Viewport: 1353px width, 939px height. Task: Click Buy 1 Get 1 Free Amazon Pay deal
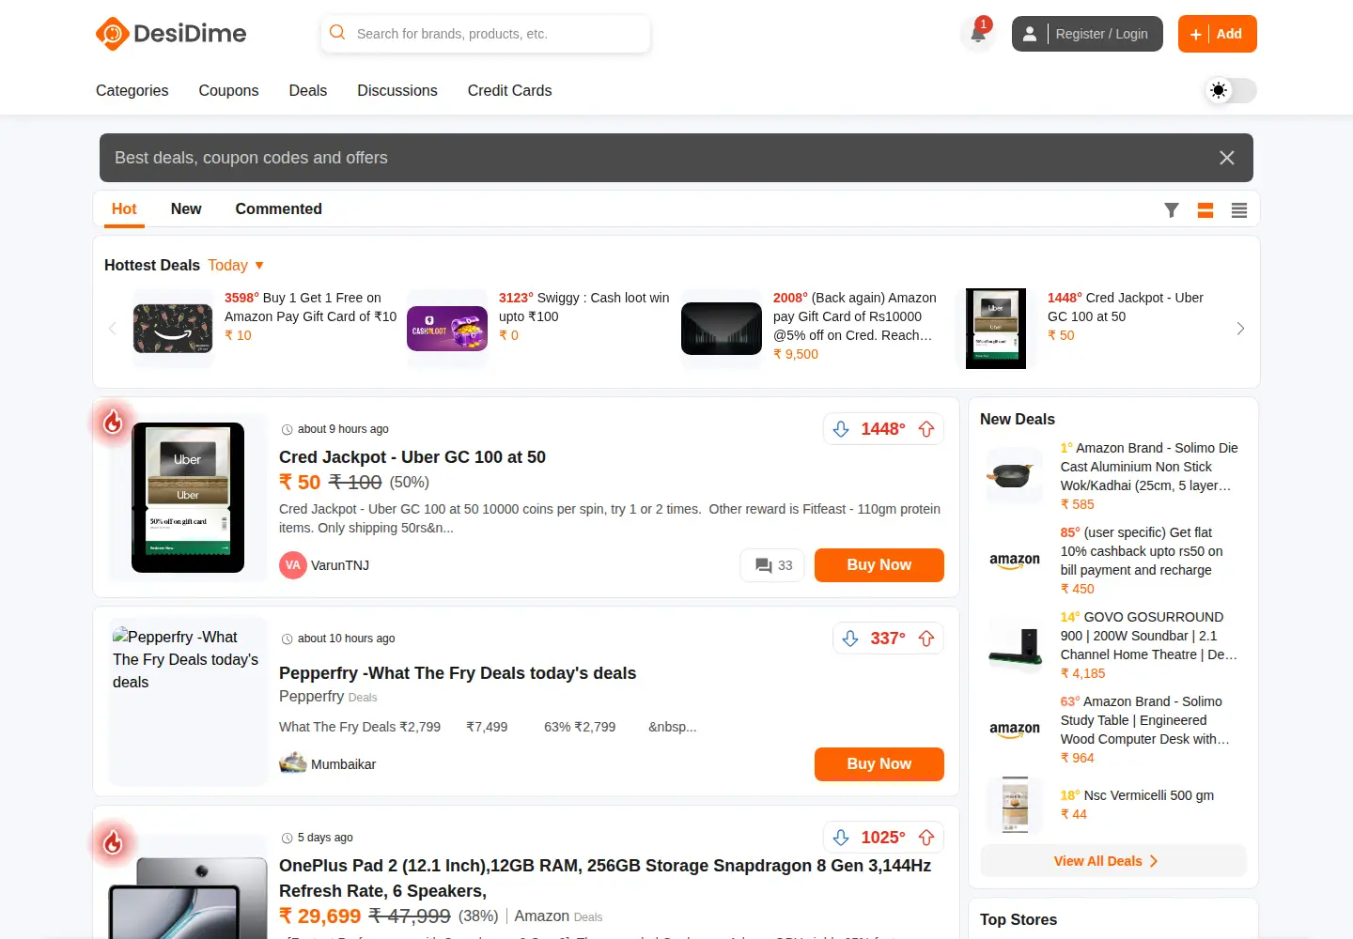(310, 307)
